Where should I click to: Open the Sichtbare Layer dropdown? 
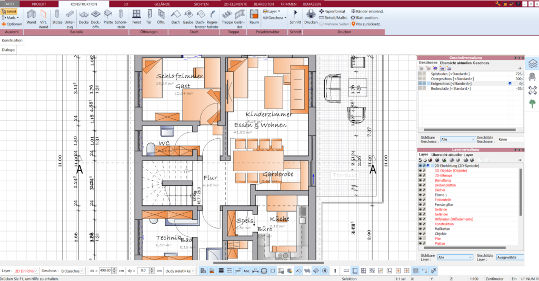[x=455, y=257]
